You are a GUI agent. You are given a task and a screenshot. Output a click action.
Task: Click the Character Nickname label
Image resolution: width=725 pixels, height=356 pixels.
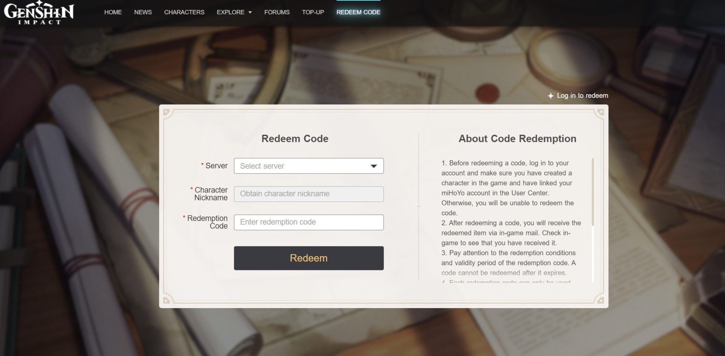(209, 194)
